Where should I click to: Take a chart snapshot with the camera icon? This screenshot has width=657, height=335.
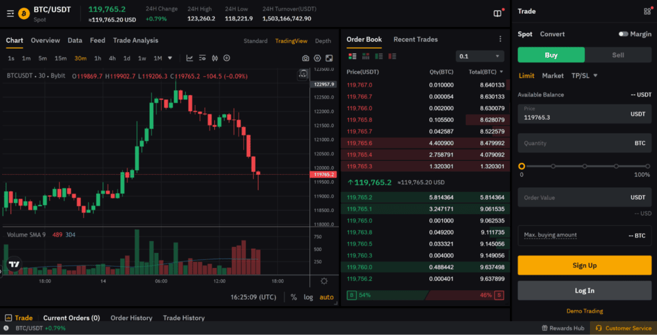306,58
